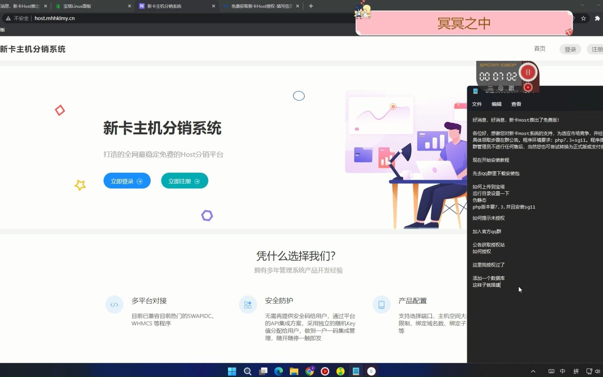The image size is (603, 377).
Task: Stop the recording with the red stop icon
Action: (528, 88)
